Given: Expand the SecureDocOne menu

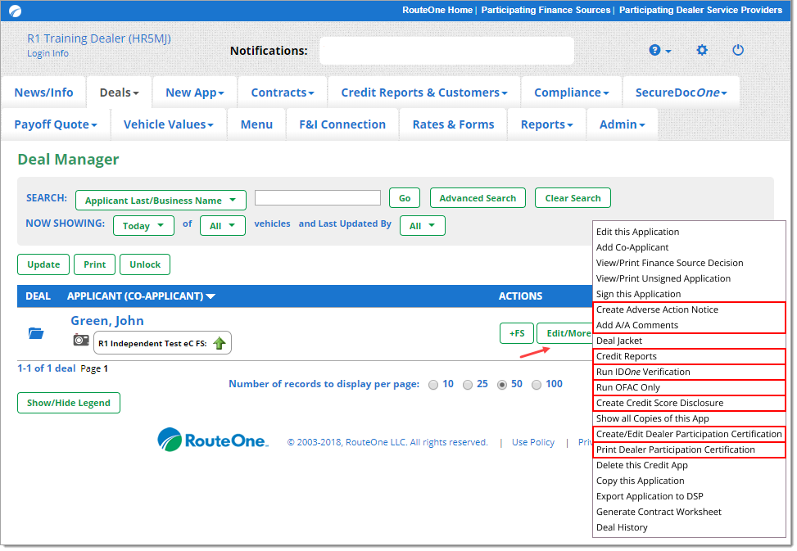Looking at the screenshot, I should click(x=682, y=93).
